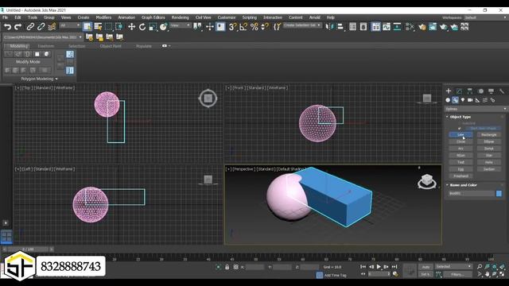Screen dimensions: 509x286
Task: Toggle the 3D Snaps icon
Action: 232,26
